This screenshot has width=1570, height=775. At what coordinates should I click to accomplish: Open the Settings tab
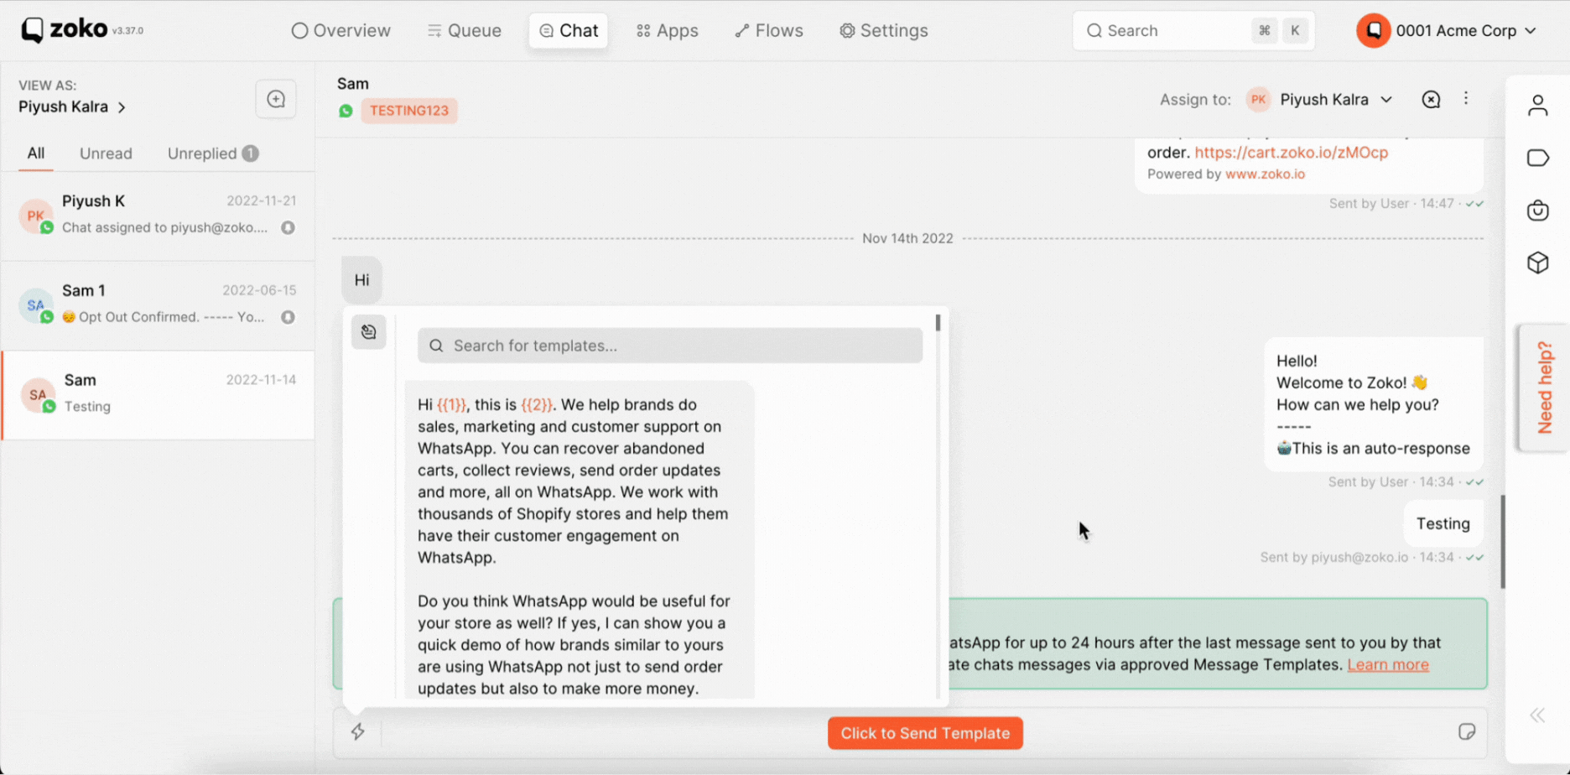883,31
